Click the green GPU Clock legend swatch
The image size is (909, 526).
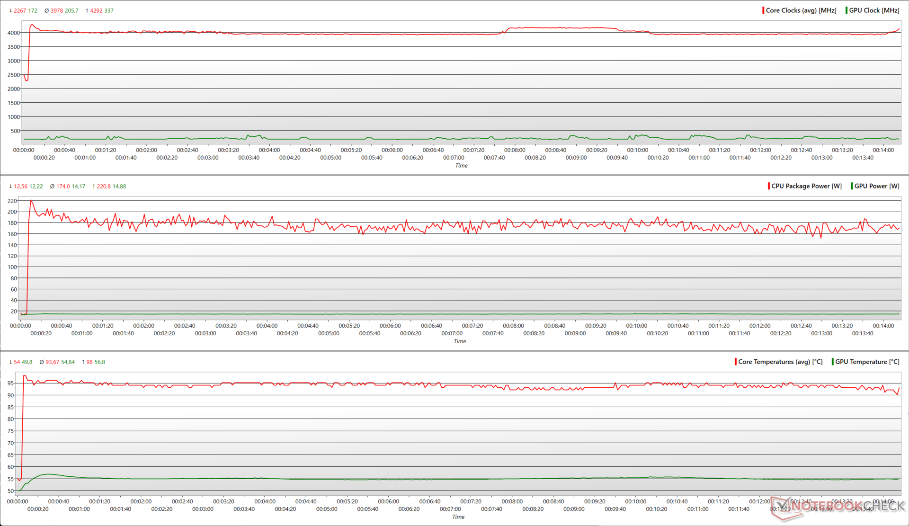click(x=847, y=10)
